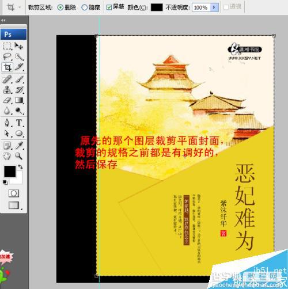This screenshot has width=288, height=289.
Task: Select the Notes tool
Action: tap(7, 146)
